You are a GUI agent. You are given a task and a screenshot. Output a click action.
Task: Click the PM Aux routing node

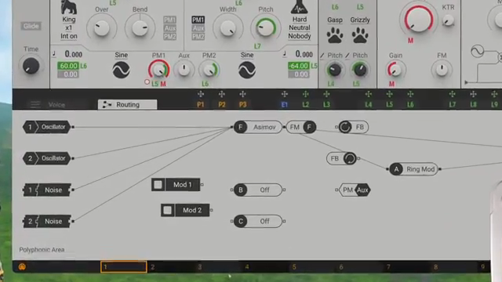[x=354, y=190]
